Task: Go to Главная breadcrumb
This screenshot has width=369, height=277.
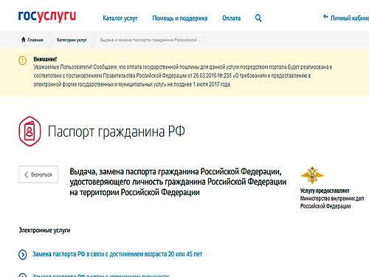Action: pyautogui.click(x=35, y=40)
